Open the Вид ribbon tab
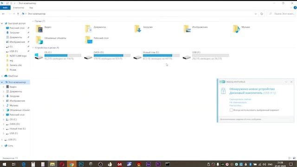Image resolution: width=297 pixels, height=167 pixels. [31, 7]
